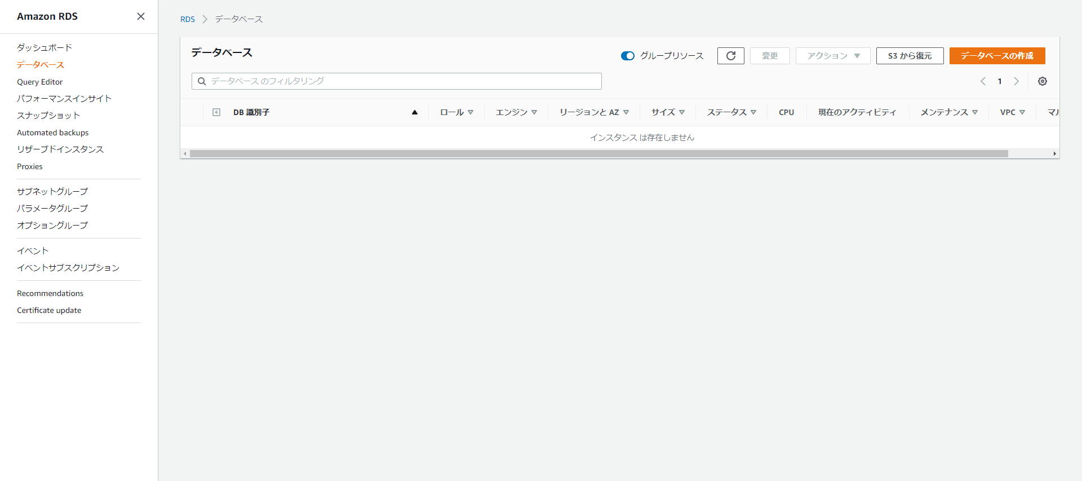This screenshot has width=1082, height=481.
Task: Close the Amazon RDS sidebar panel
Action: tap(141, 16)
